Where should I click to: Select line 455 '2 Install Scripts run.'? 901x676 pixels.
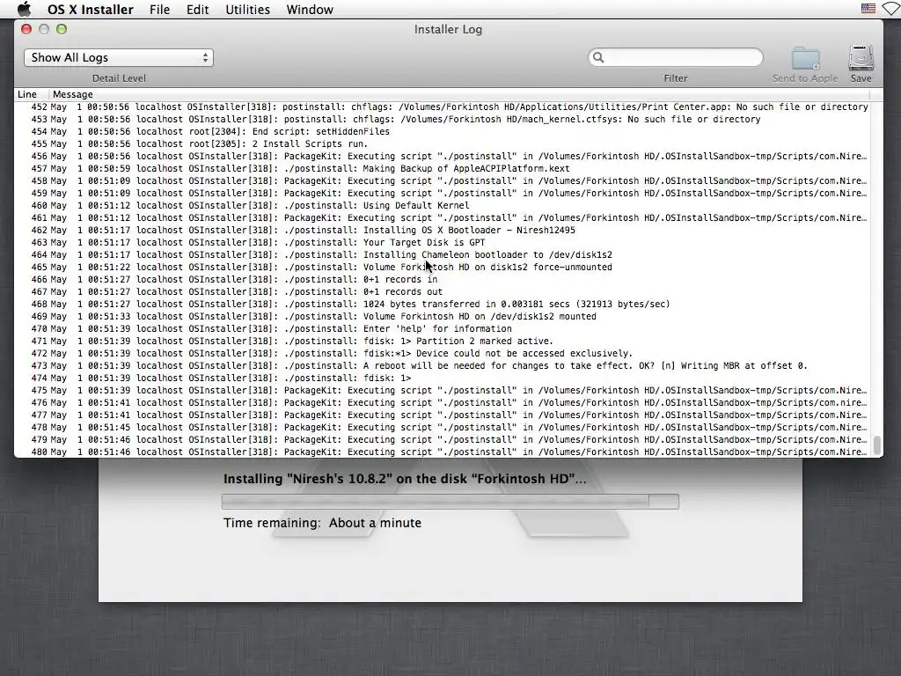coord(443,143)
